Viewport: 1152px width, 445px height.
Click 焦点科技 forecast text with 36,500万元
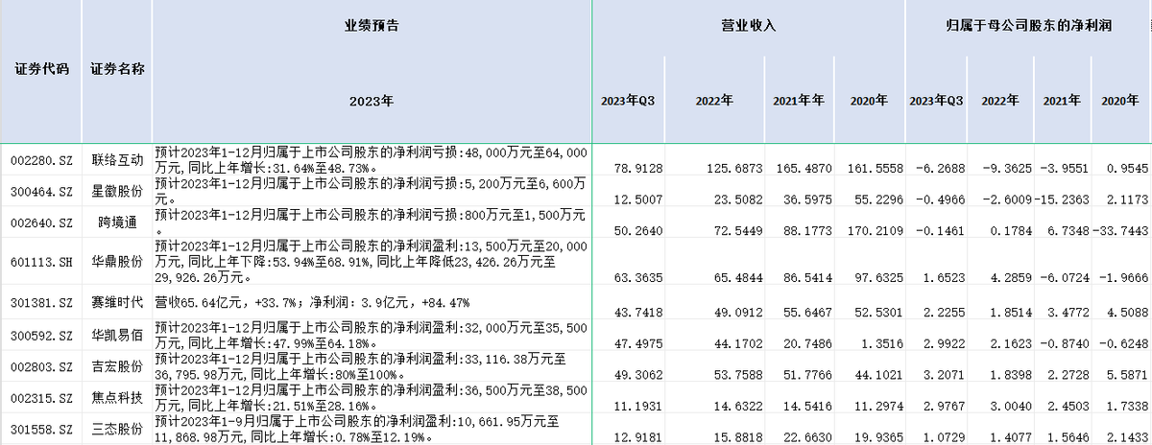pyautogui.click(x=372, y=398)
